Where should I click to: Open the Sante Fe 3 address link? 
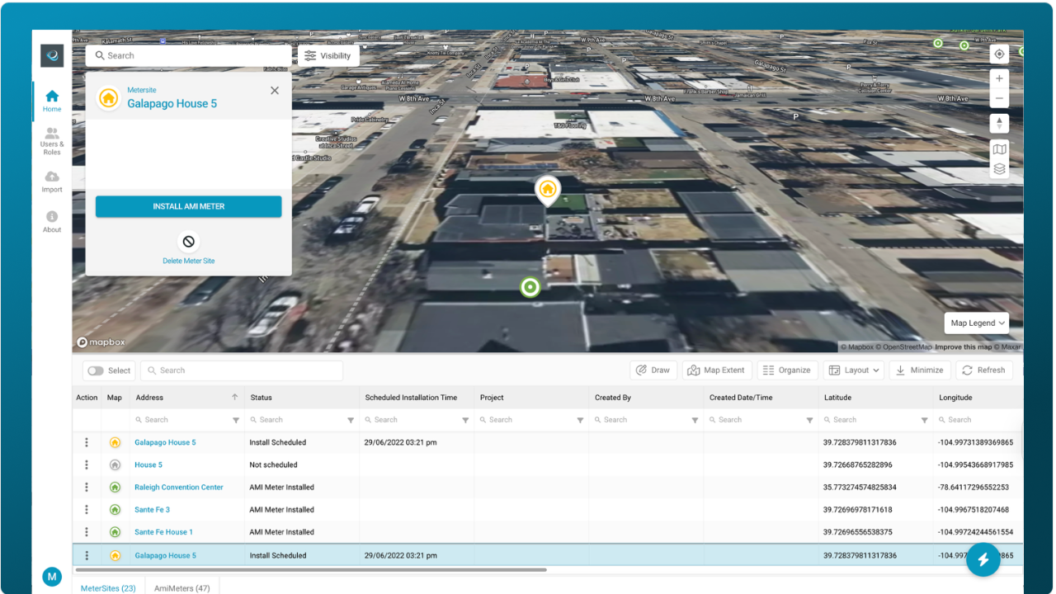coord(152,510)
